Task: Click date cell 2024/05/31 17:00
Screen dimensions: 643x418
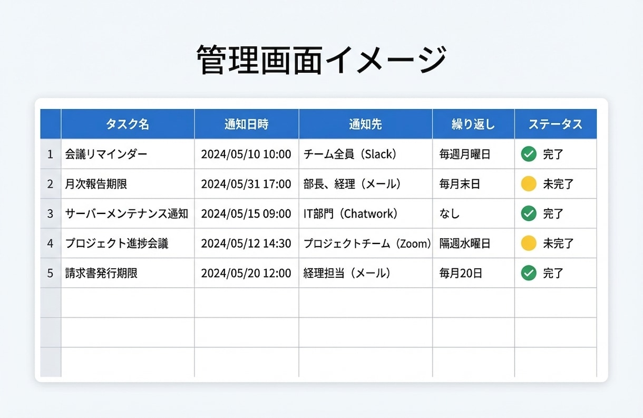Action: click(x=247, y=184)
